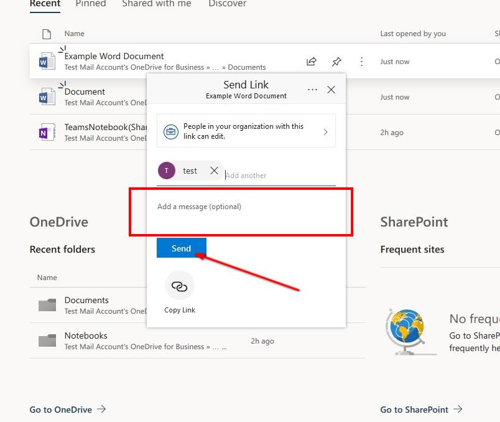Click Documents folder icon

(x=47, y=305)
